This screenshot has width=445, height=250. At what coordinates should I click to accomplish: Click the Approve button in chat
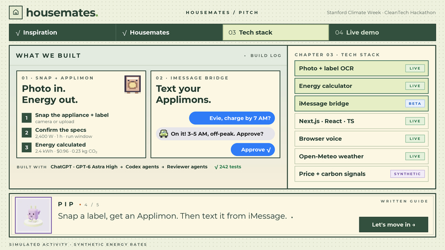tap(253, 150)
